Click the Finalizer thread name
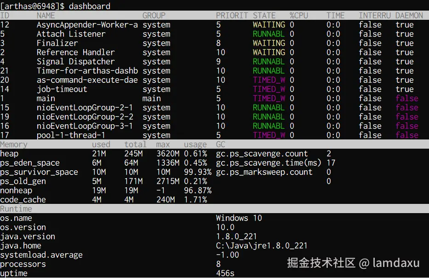The width and height of the screenshot is (429, 278). coord(57,43)
